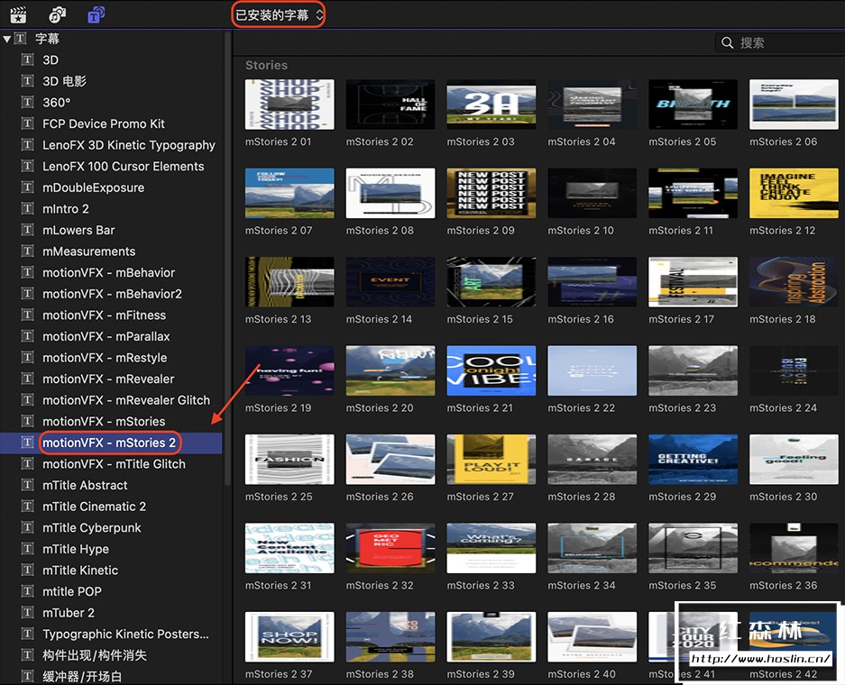845x685 pixels.
Task: Select the mStories 2 21 COOL VIBES thumbnail
Action: click(491, 371)
